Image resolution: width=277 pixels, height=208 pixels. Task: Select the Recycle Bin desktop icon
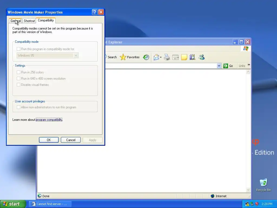pos(263,185)
